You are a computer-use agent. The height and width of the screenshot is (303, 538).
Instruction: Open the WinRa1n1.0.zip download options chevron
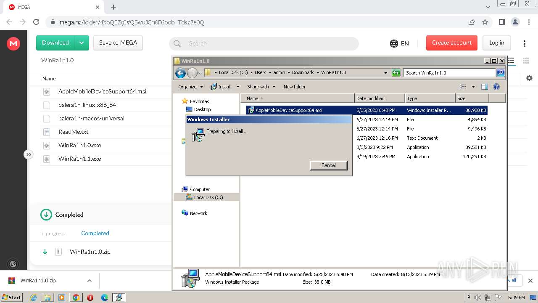(x=89, y=281)
